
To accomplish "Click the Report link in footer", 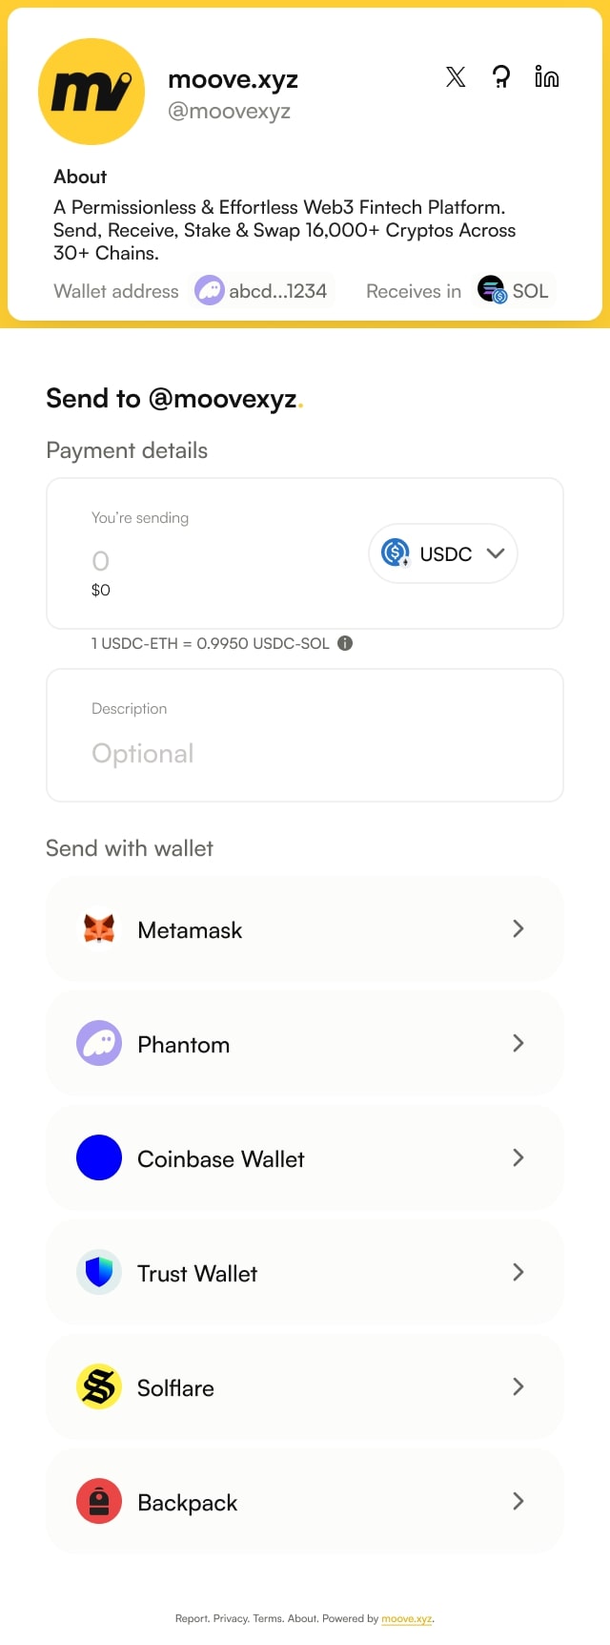I will (191, 1618).
